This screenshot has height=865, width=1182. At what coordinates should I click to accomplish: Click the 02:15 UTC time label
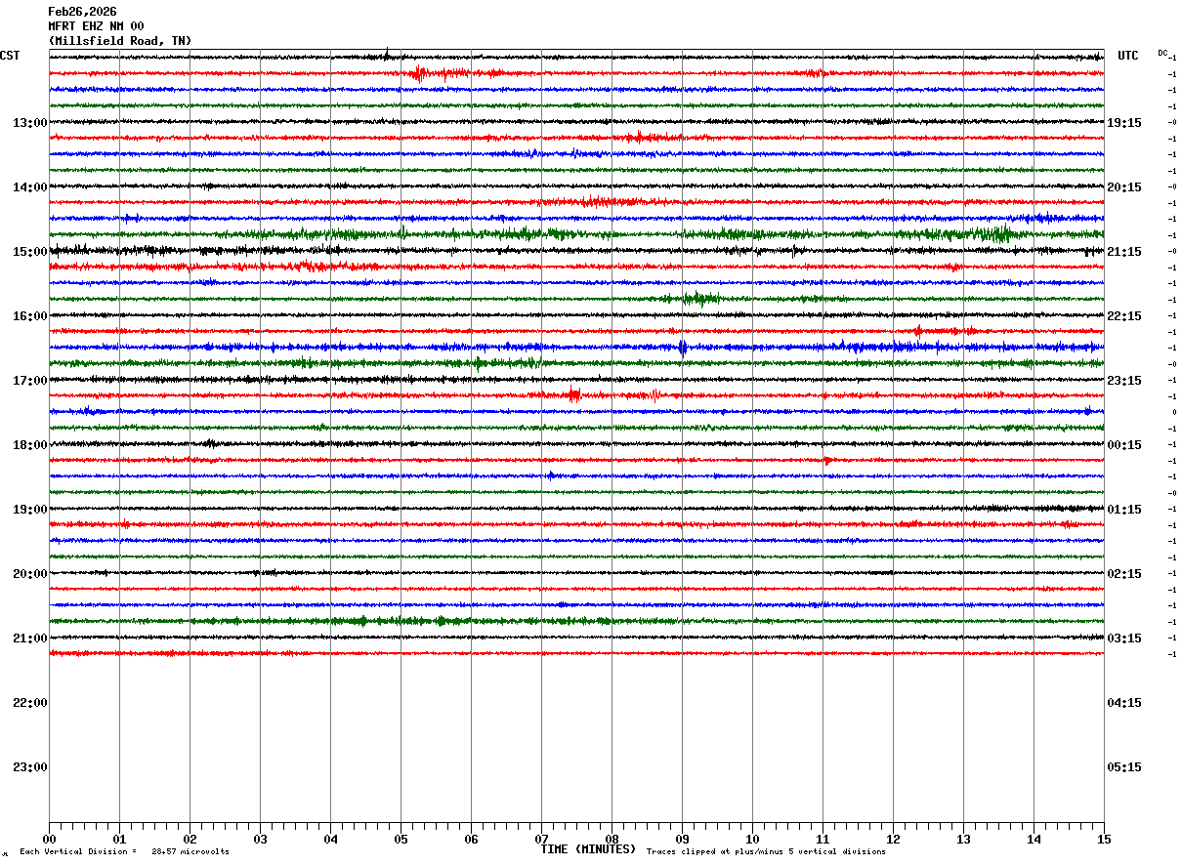pyautogui.click(x=1123, y=574)
